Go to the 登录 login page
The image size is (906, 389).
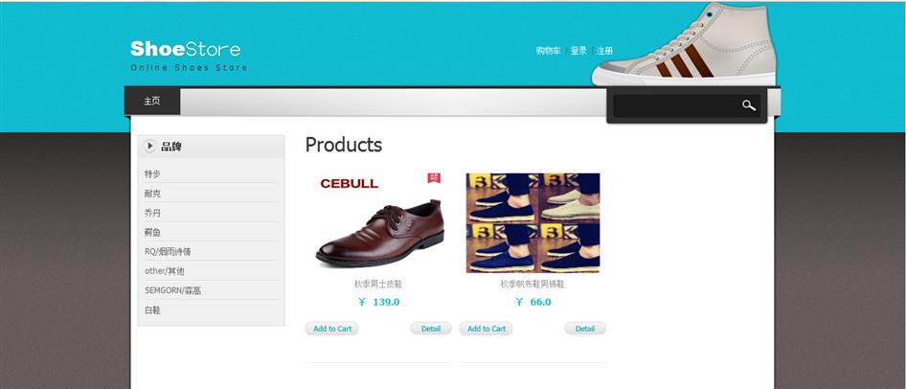pos(578,51)
